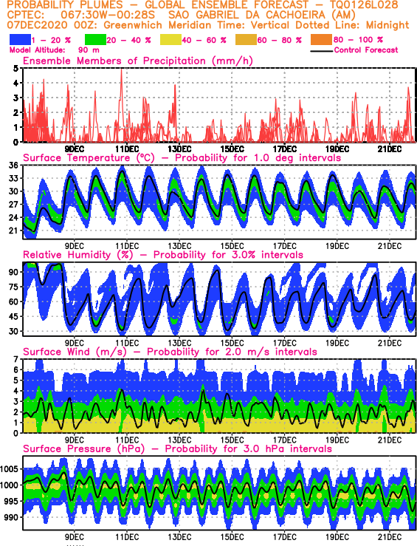Click the 11DEC label under precipitation chart
The image size is (417, 546).
(x=127, y=149)
